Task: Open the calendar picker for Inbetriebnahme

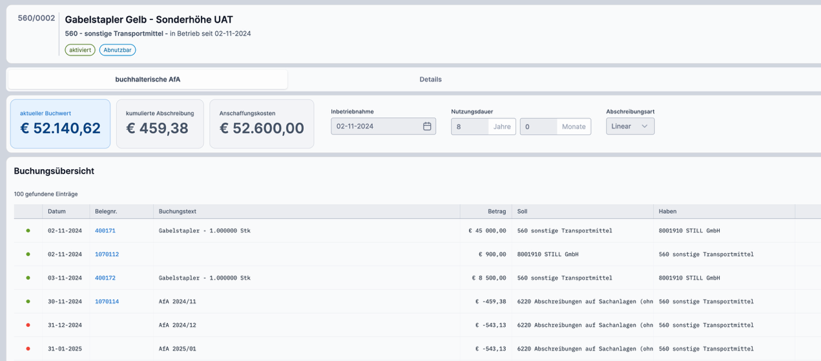Action: [427, 127]
